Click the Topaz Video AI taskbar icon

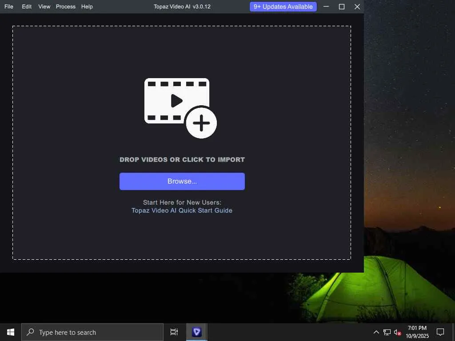click(x=196, y=332)
